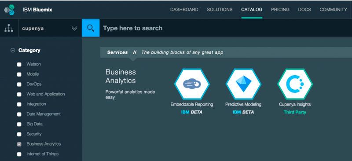This screenshot has height=161, width=352.
Task: Check the Integration category checkbox
Action: point(19,104)
